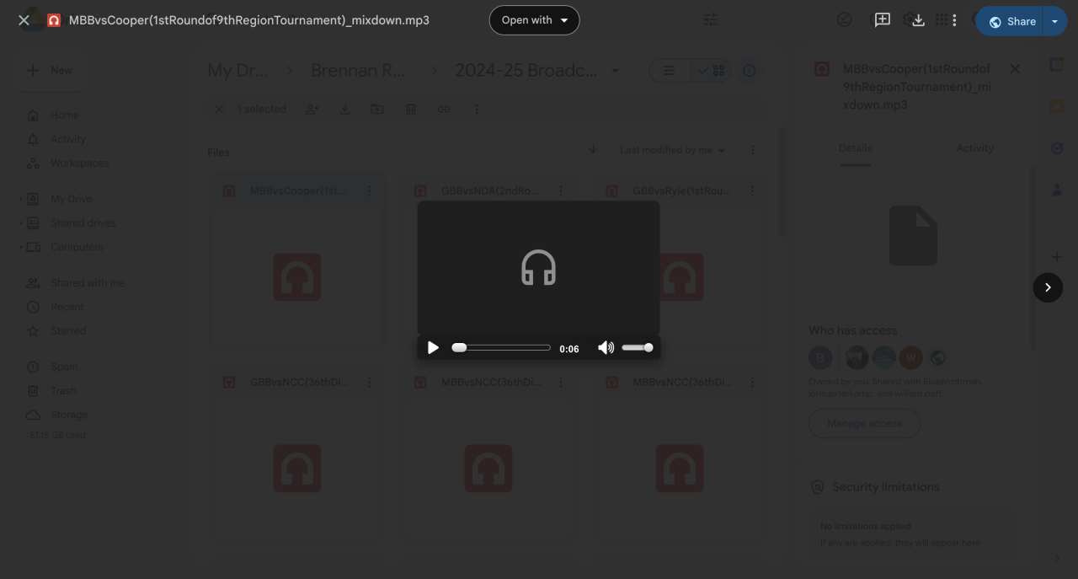Close the details side panel
Viewport: 1078px width, 579px height.
point(1015,69)
